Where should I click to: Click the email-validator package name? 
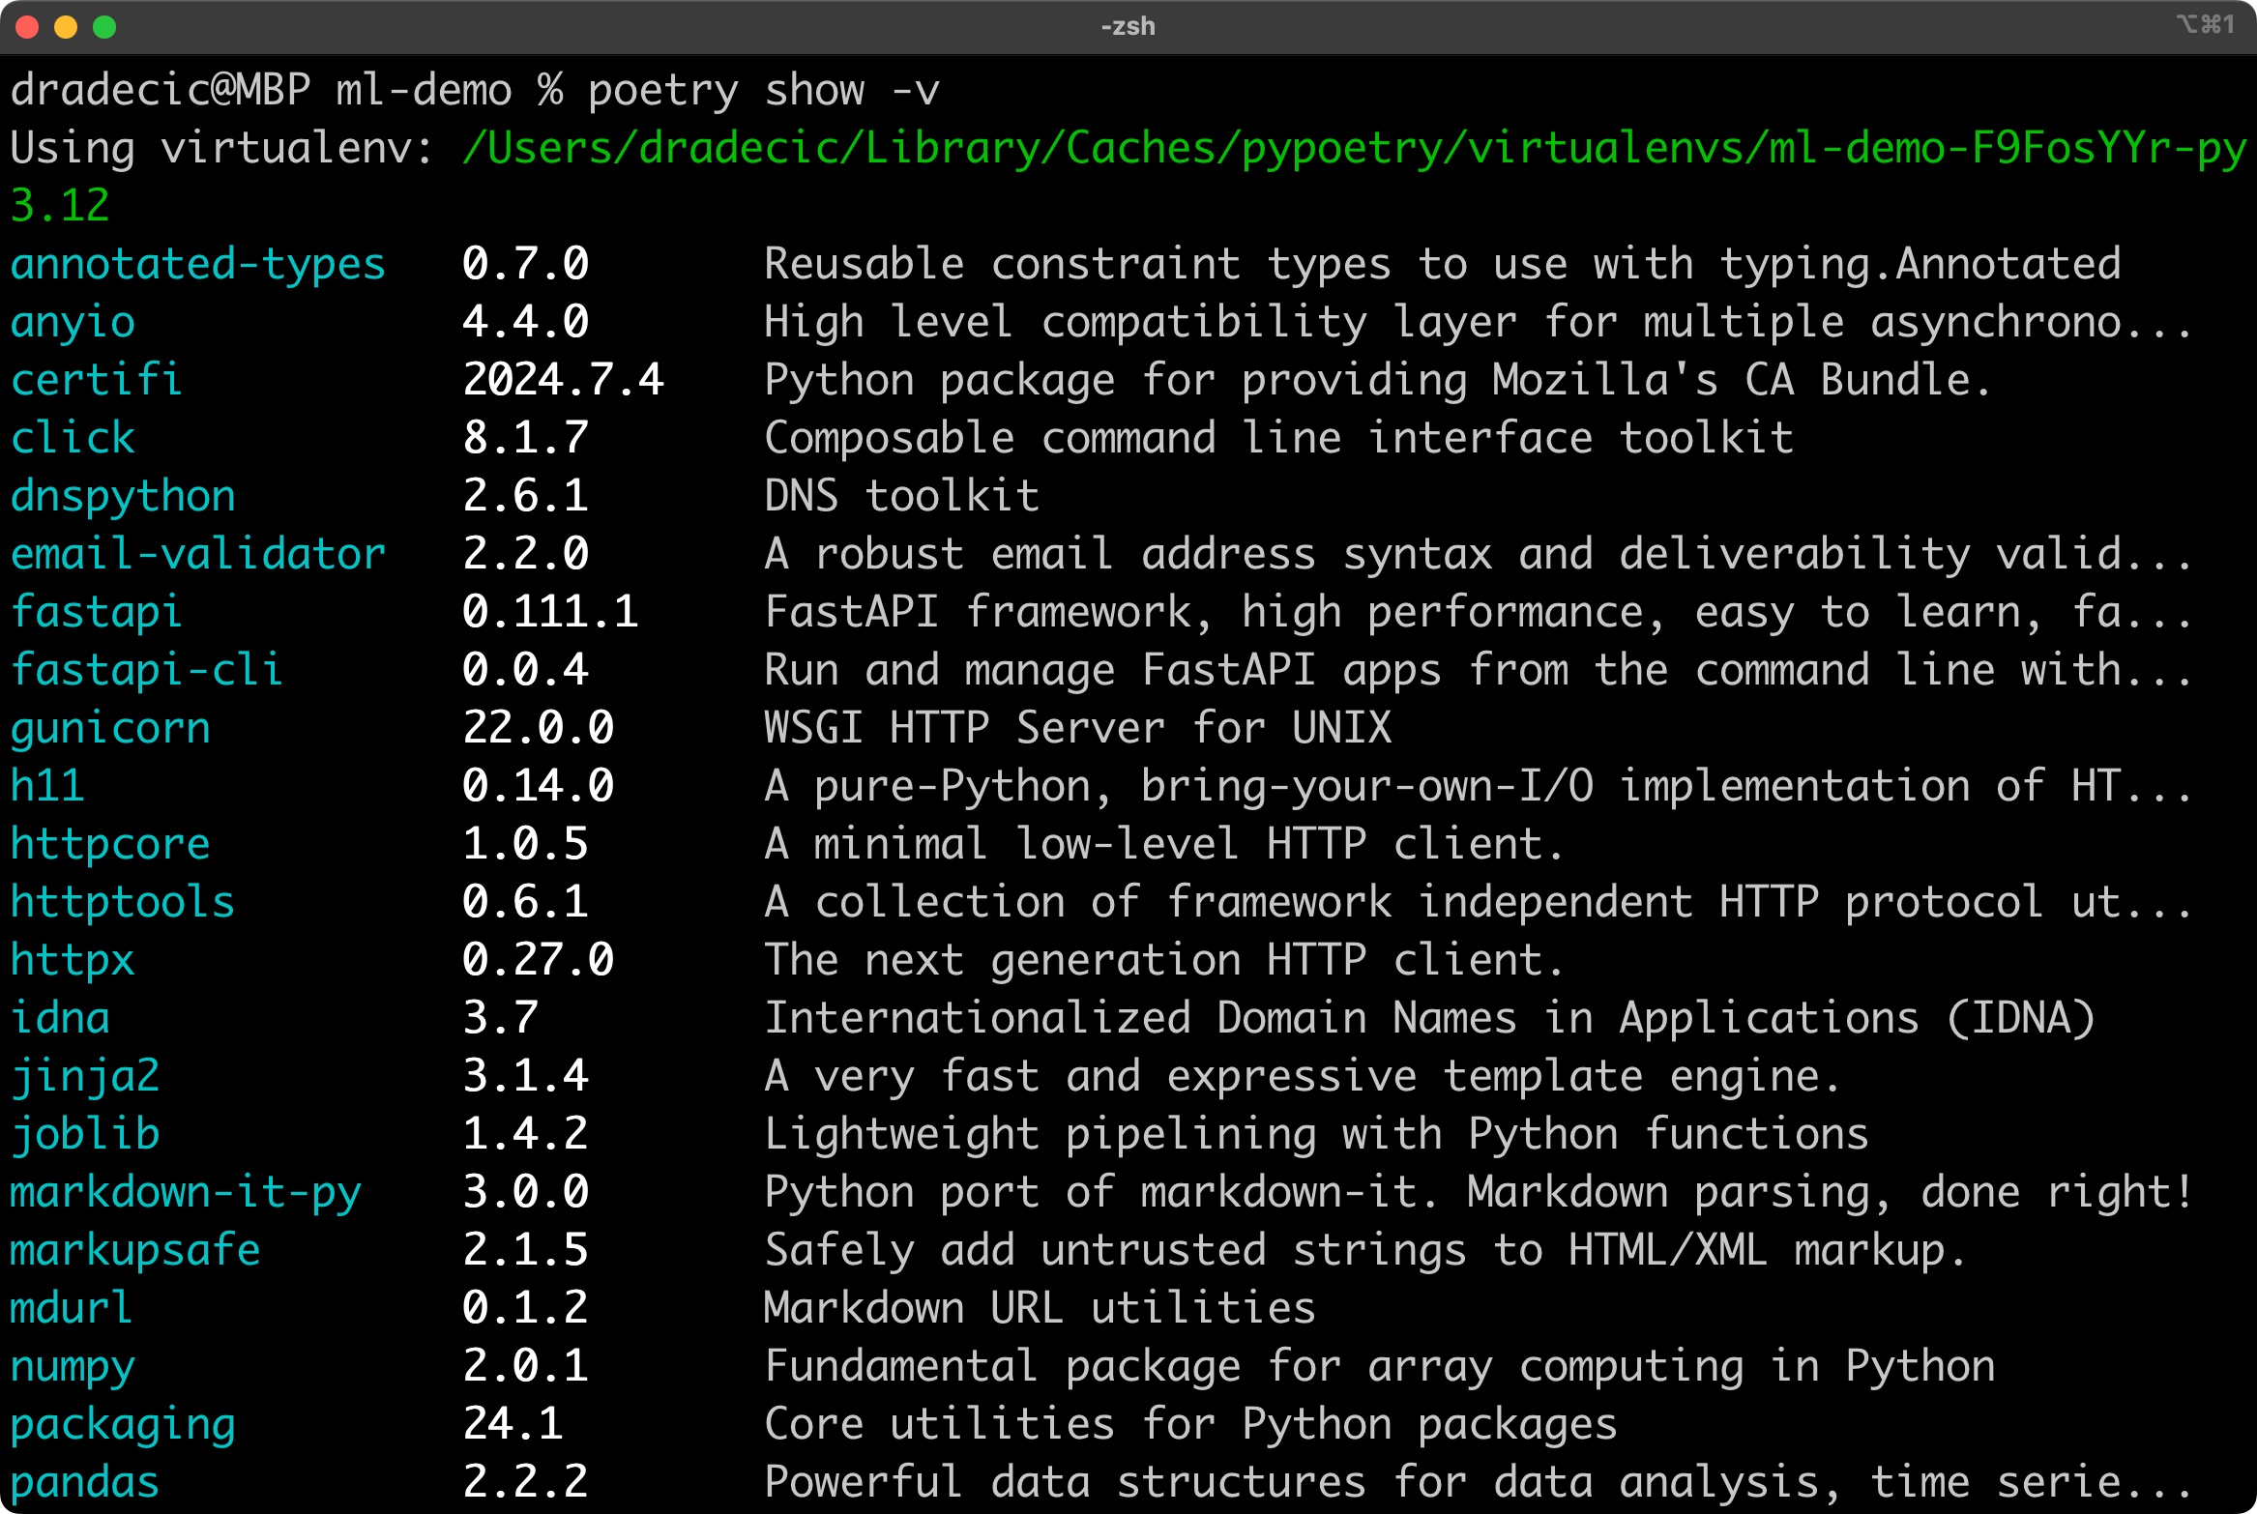[x=197, y=554]
